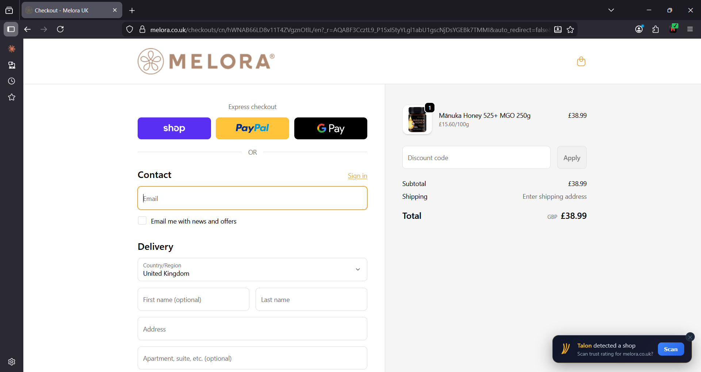Image resolution: width=701 pixels, height=372 pixels.
Task: Open the list all tabs chevron
Action: coord(611,10)
